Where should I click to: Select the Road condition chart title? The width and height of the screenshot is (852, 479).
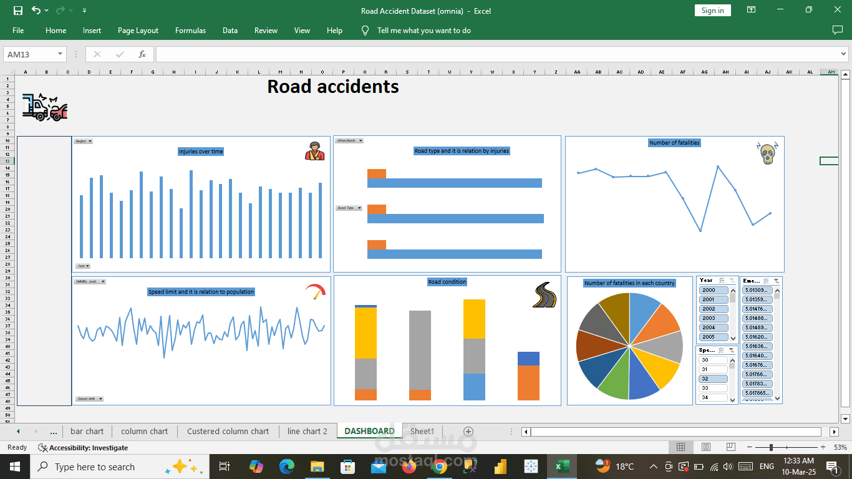tap(447, 282)
